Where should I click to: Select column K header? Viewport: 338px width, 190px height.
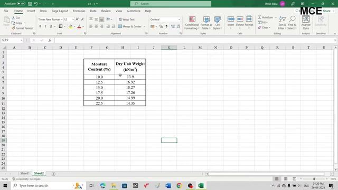tap(169, 47)
